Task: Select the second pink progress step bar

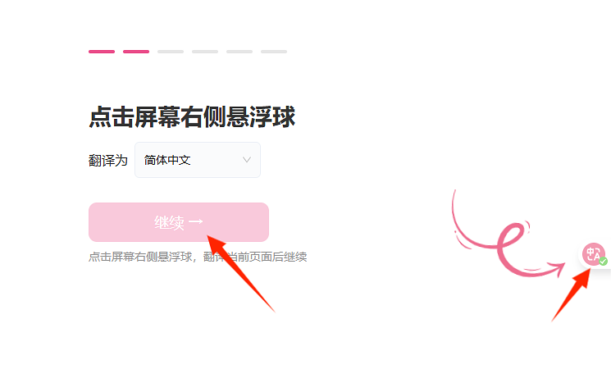Action: [x=136, y=52]
